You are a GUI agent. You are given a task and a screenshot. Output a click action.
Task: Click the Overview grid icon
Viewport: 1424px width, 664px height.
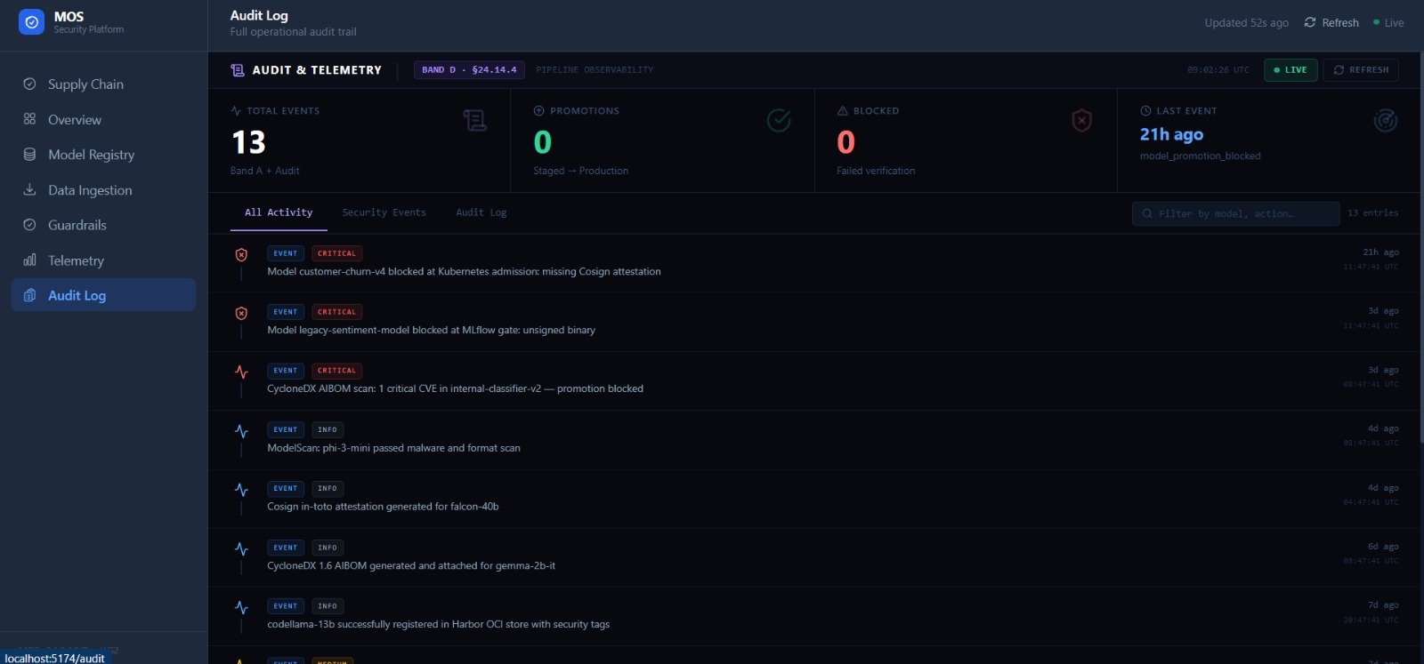tap(29, 119)
